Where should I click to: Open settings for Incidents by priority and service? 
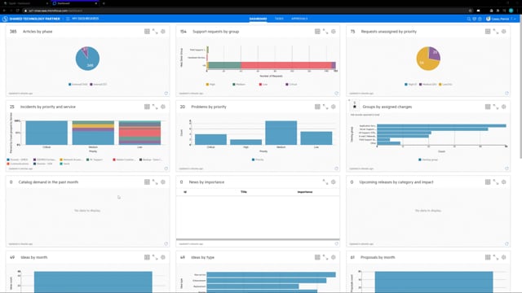[163, 107]
